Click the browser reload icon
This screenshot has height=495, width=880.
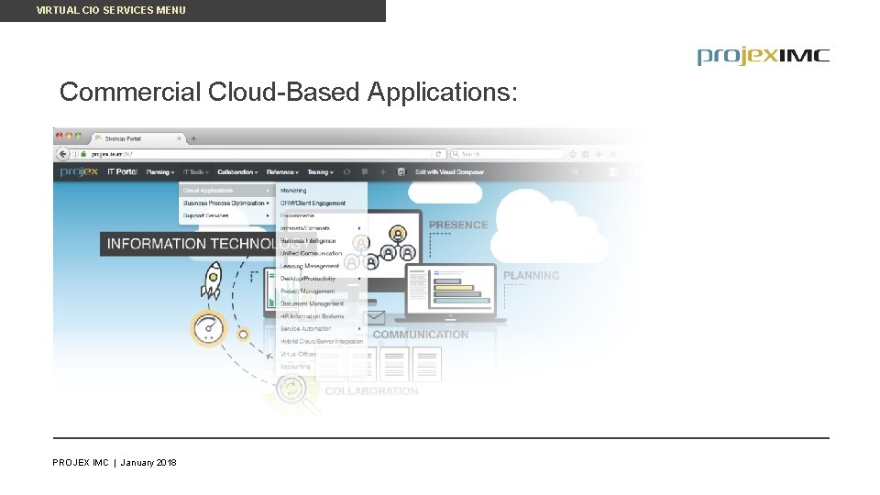[438, 154]
